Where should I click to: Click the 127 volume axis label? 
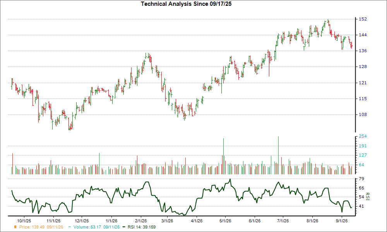(363, 155)
